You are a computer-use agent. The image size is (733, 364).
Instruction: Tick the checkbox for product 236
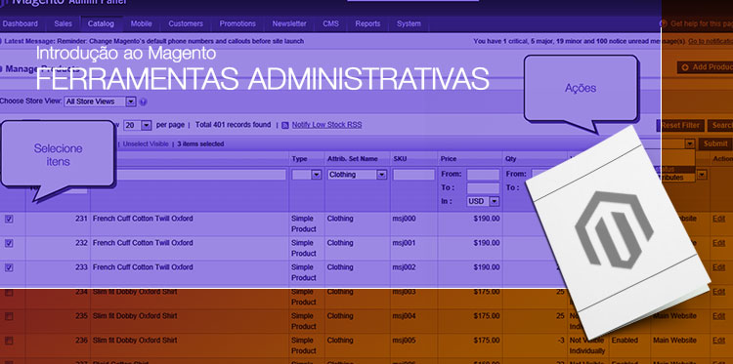tap(9, 341)
